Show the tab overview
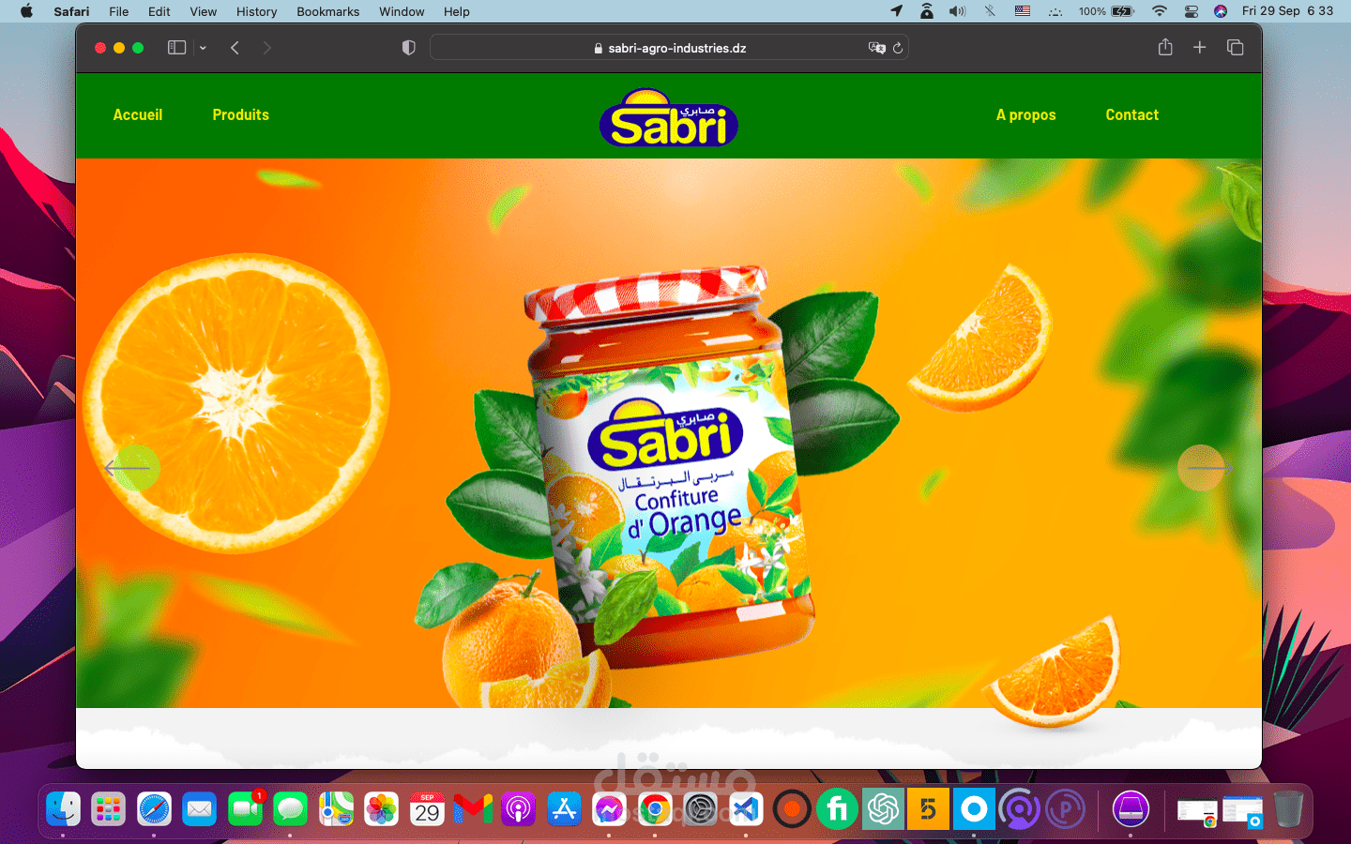 click(1235, 47)
